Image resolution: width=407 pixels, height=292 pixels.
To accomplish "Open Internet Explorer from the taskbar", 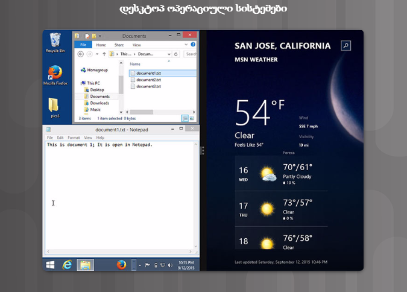I will click(x=68, y=264).
